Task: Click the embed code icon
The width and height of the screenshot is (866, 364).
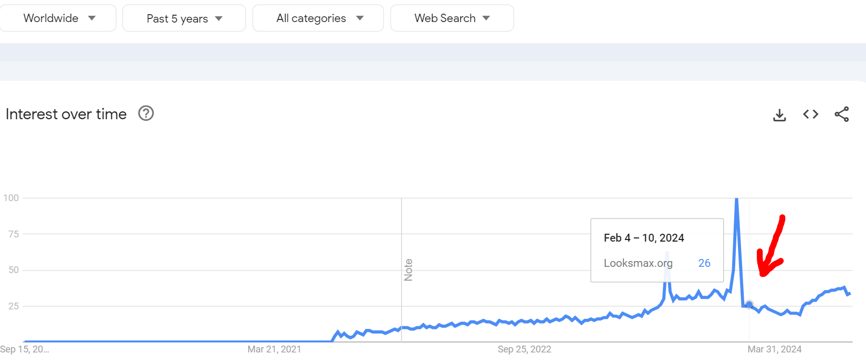Action: pos(810,114)
